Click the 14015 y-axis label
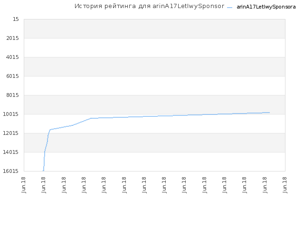 11,152
